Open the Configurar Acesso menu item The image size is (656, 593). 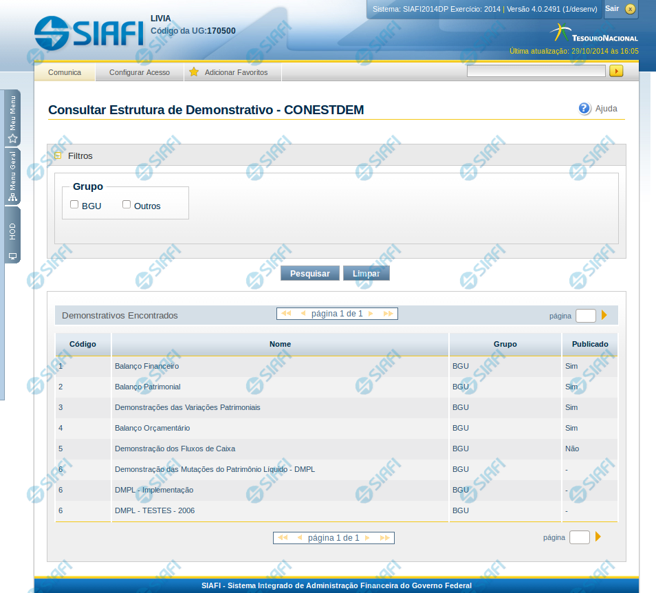click(140, 72)
